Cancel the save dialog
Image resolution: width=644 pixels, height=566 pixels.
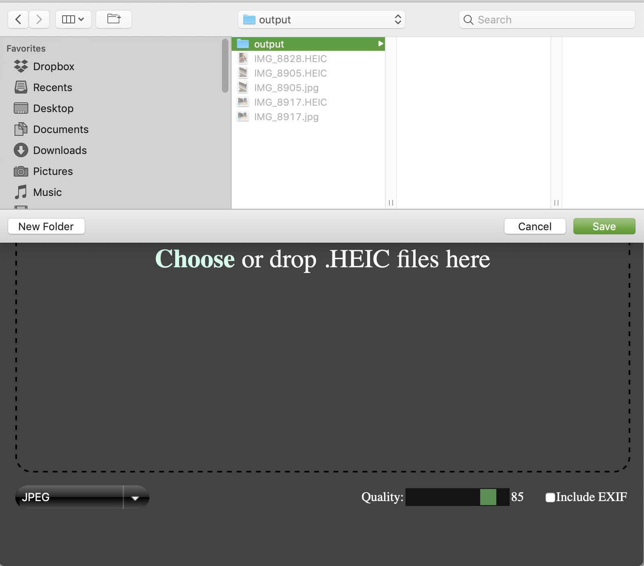click(x=535, y=226)
